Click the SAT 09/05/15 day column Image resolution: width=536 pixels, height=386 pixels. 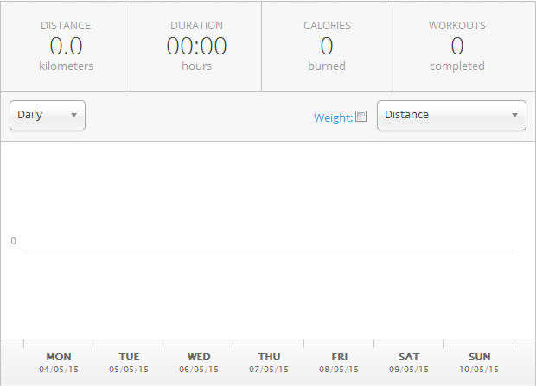point(409,362)
